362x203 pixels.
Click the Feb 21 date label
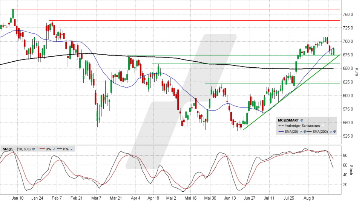(77, 198)
